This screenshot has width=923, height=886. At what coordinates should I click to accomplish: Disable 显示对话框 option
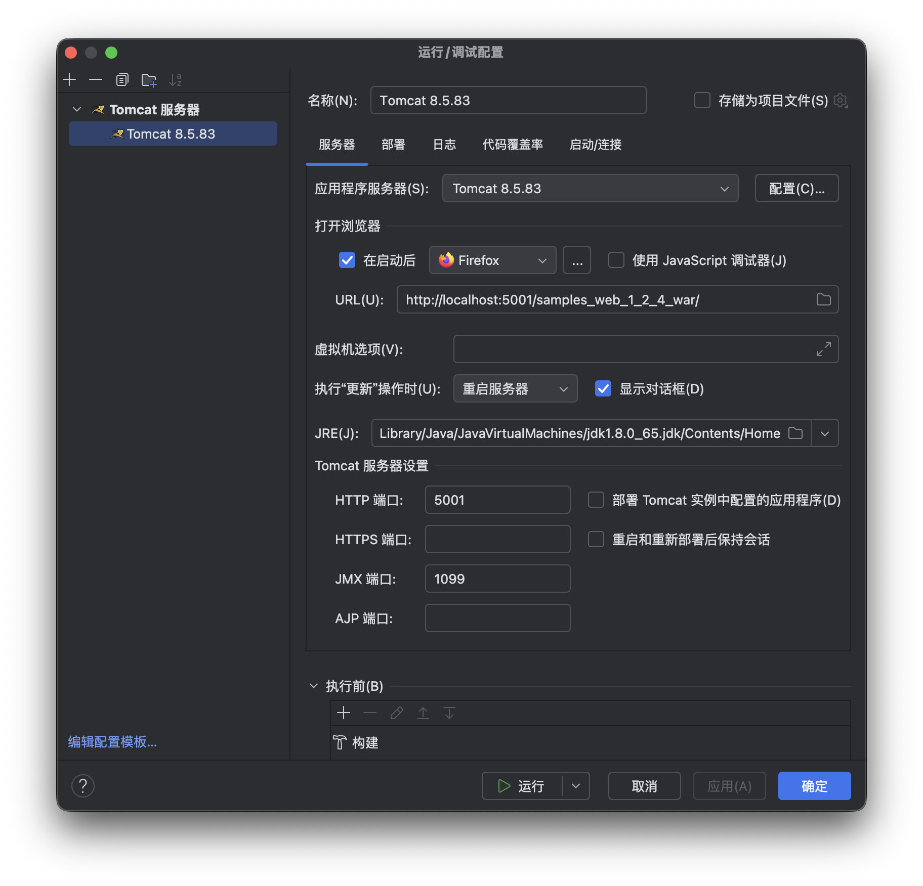pyautogui.click(x=603, y=388)
